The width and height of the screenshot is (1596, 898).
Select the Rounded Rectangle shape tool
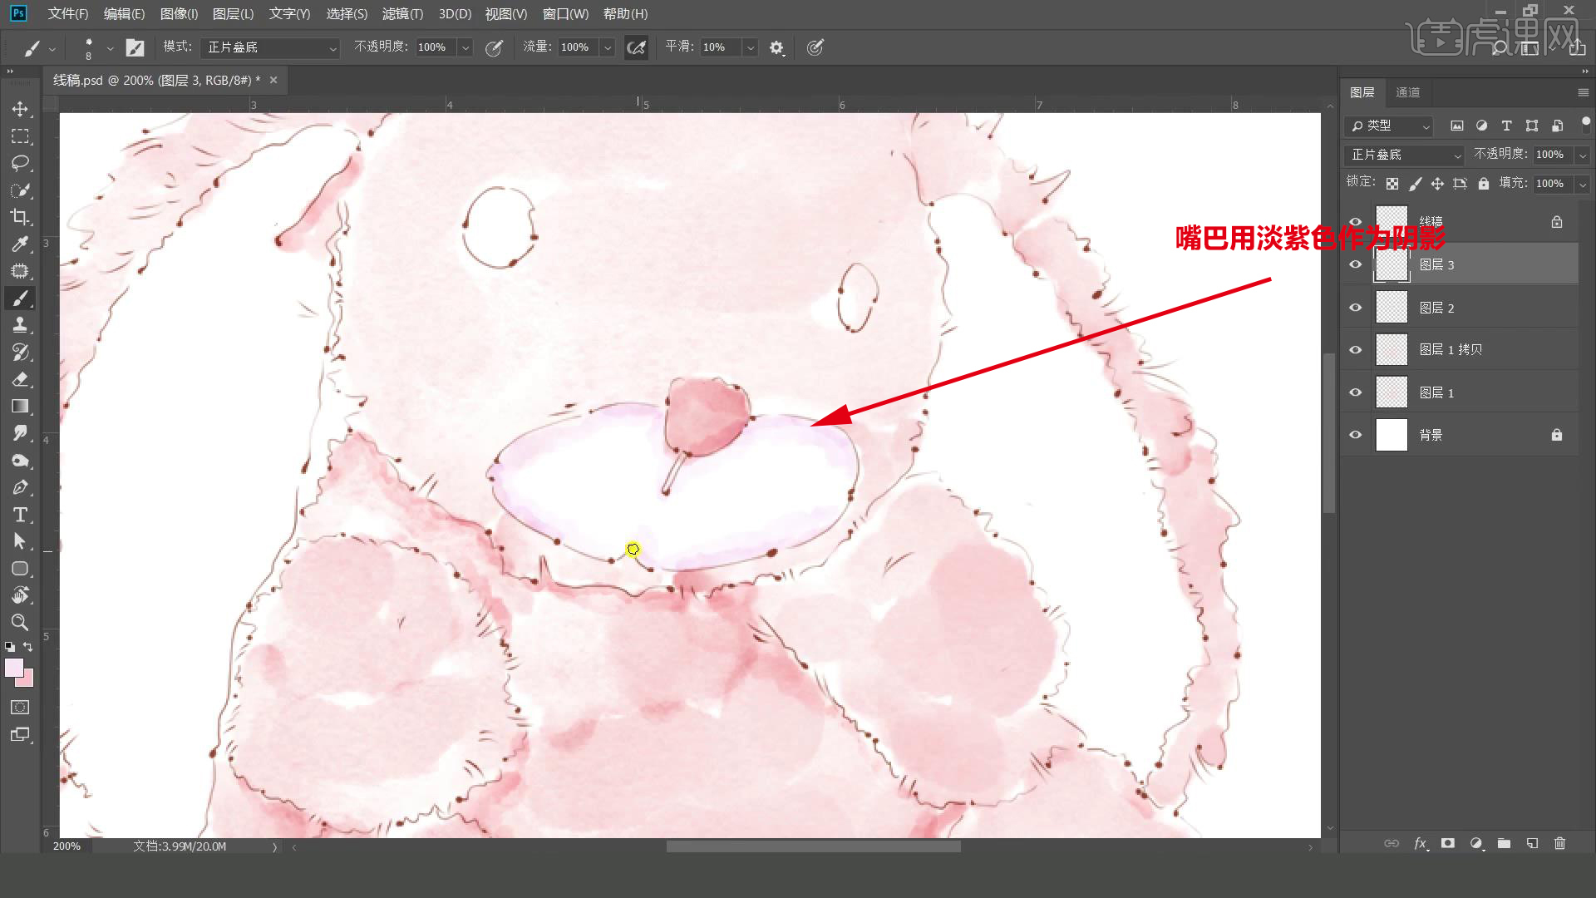(20, 569)
